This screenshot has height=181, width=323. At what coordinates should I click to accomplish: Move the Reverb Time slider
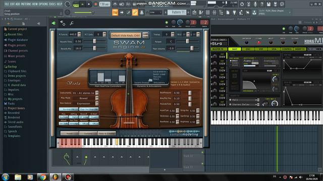point(94,41)
